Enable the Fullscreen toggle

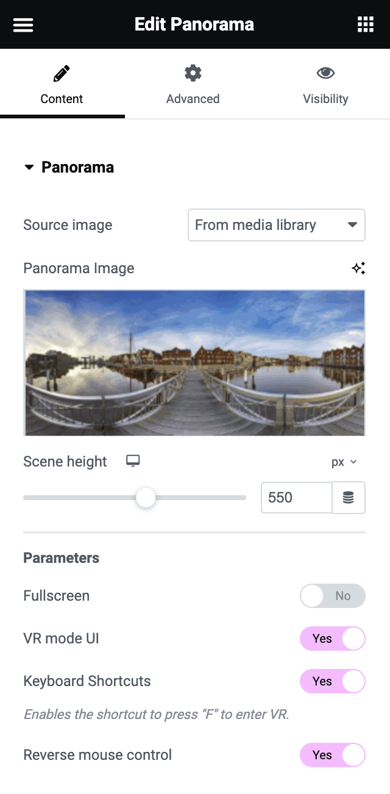(x=333, y=596)
